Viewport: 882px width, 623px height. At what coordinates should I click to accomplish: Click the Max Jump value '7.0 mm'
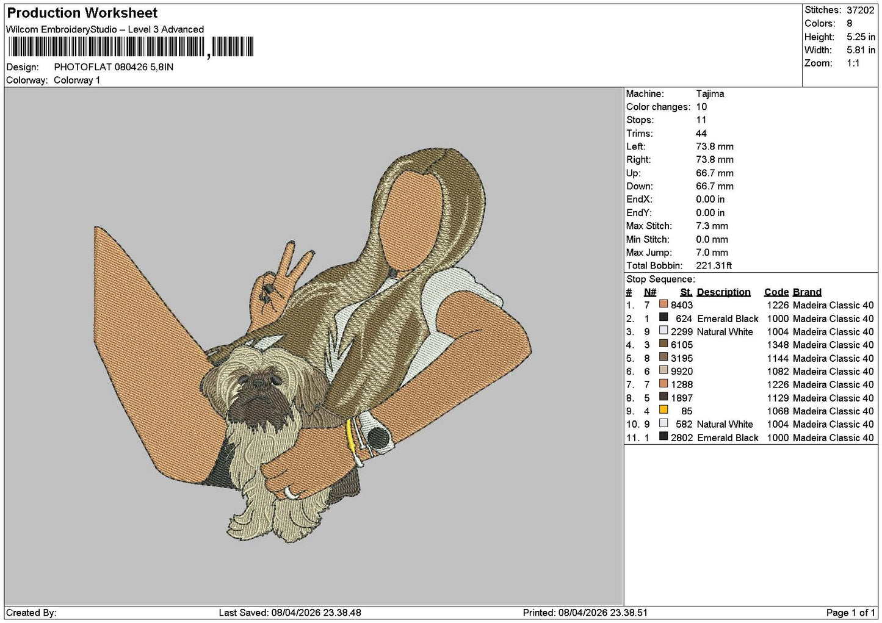point(712,253)
